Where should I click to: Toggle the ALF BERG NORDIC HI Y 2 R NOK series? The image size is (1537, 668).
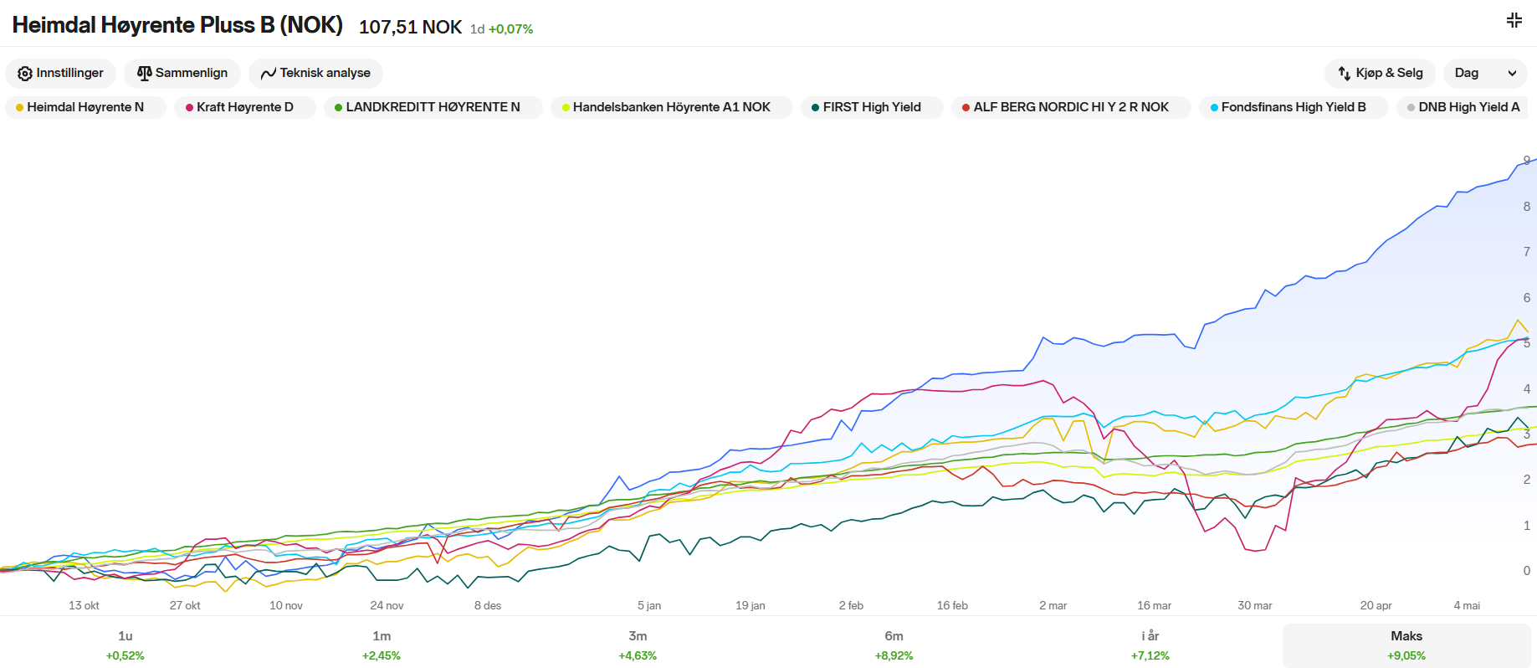click(x=1071, y=107)
